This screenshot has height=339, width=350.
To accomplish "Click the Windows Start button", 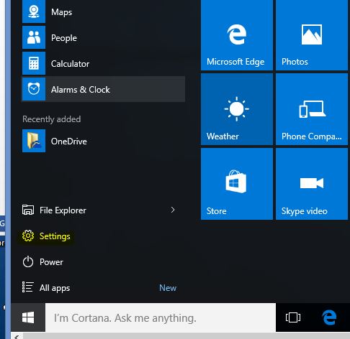I will [28, 317].
